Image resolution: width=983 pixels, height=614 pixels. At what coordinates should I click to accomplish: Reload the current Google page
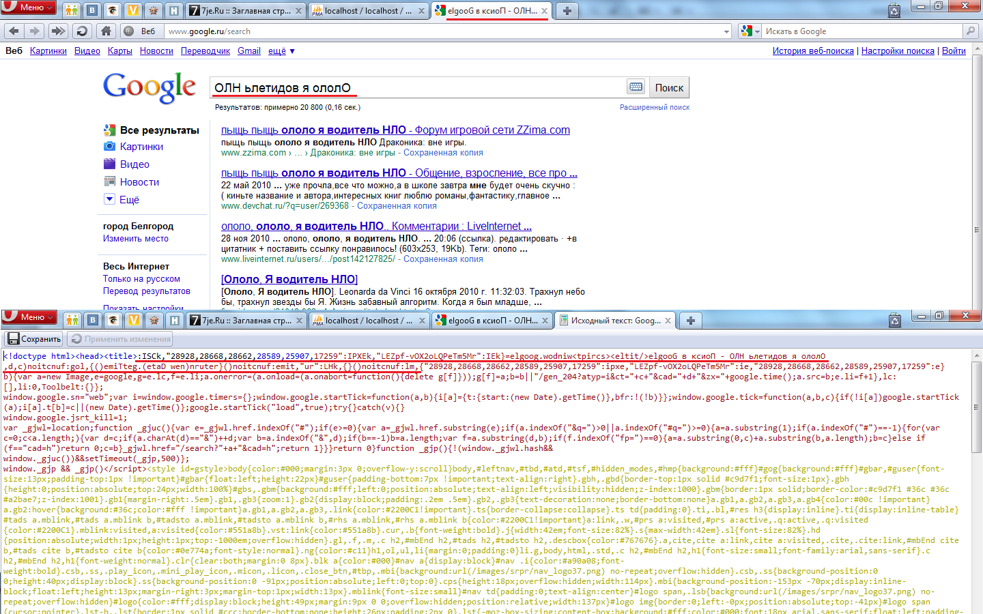(x=82, y=31)
